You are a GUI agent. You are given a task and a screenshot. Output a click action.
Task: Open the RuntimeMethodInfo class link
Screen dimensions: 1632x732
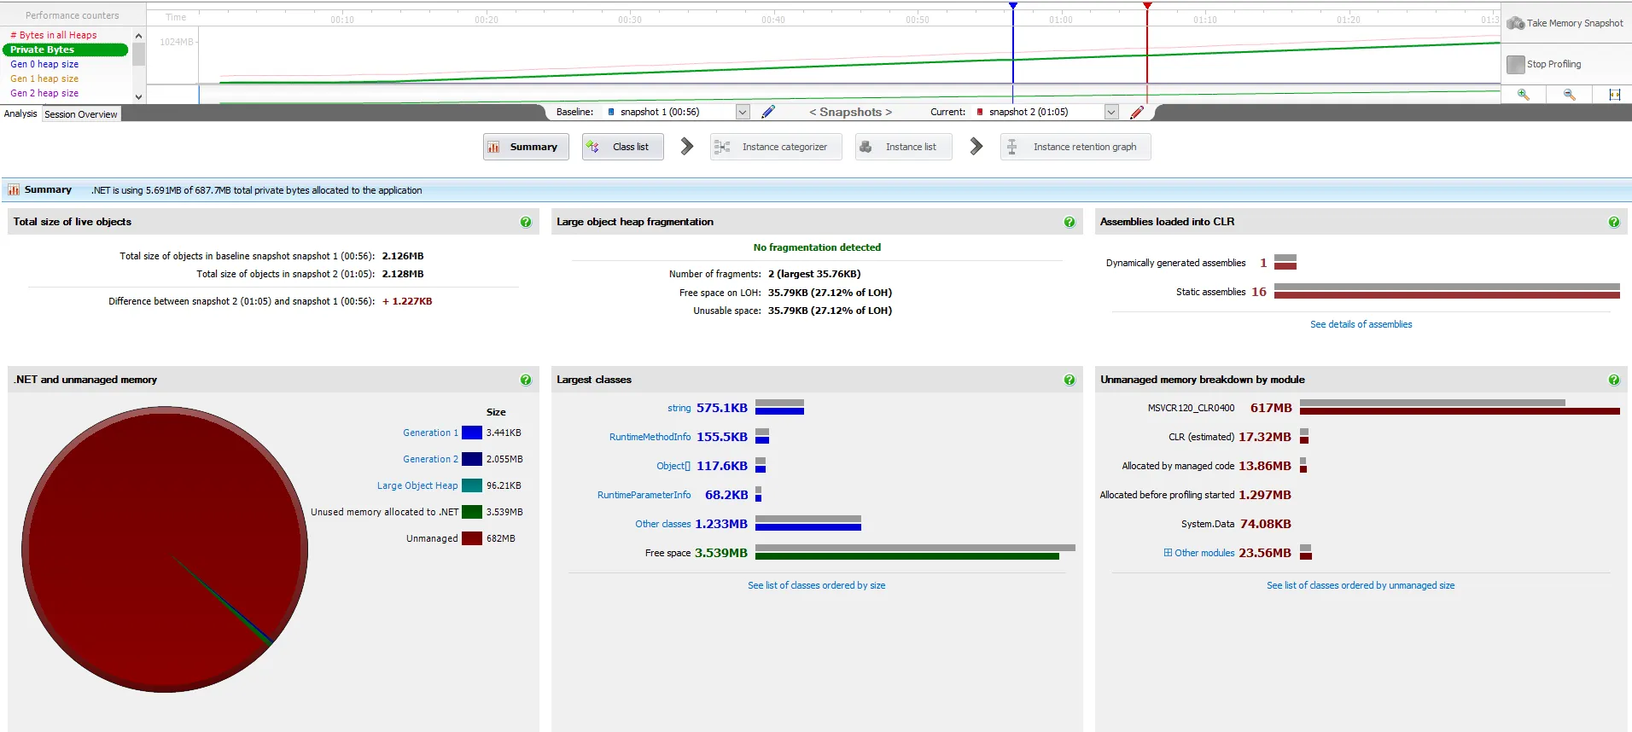tap(650, 437)
